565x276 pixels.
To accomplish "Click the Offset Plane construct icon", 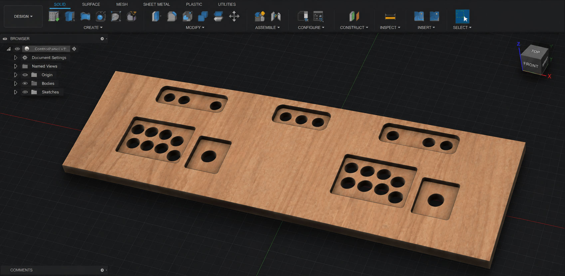I will (x=354, y=16).
